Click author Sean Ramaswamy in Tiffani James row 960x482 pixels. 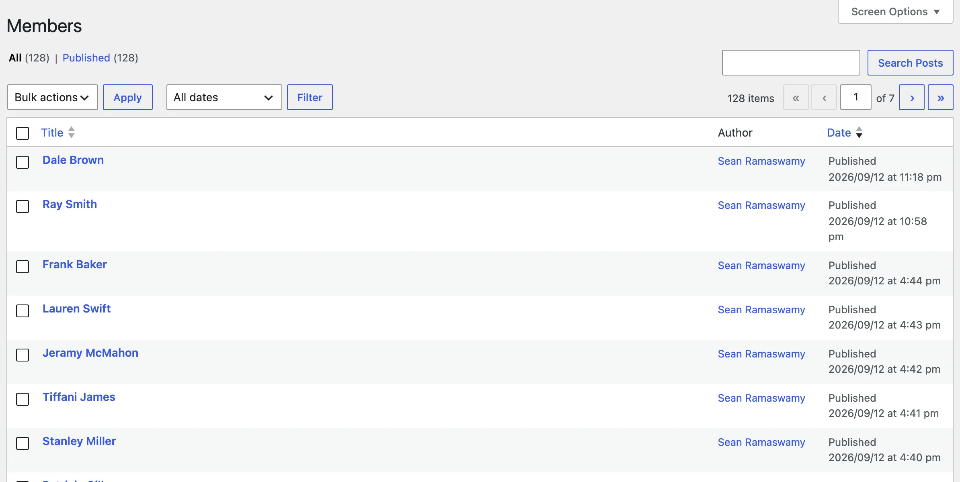click(x=761, y=398)
